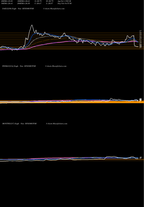This screenshot has width=144, height=207.
Task: Click the 35 price label on daily axis
Action: 141,33
